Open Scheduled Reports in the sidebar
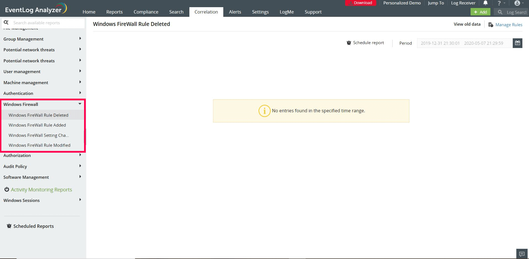Image resolution: width=529 pixels, height=259 pixels. 34,226
